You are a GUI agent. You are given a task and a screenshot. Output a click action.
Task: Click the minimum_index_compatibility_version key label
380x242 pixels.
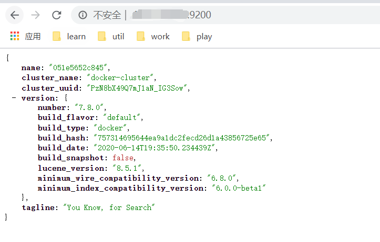[122, 188]
